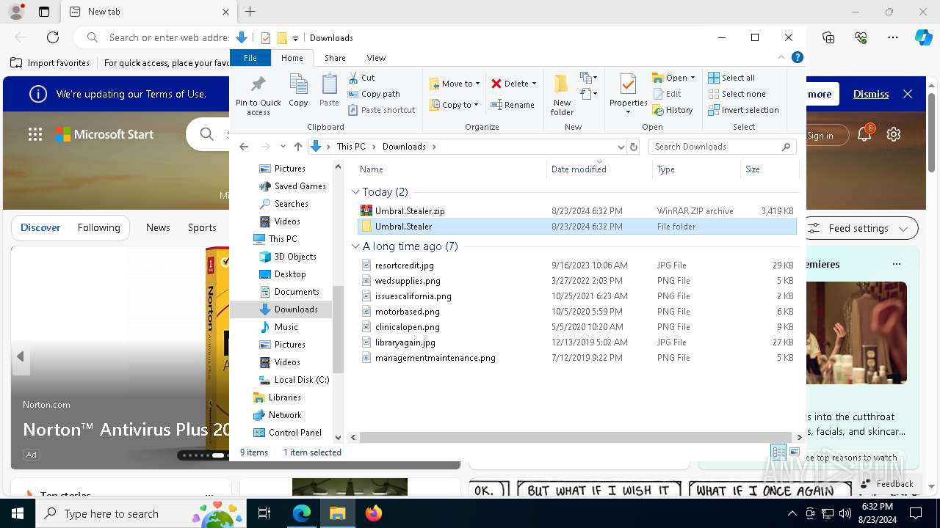Click Paste shortcut in ribbon

381,110
